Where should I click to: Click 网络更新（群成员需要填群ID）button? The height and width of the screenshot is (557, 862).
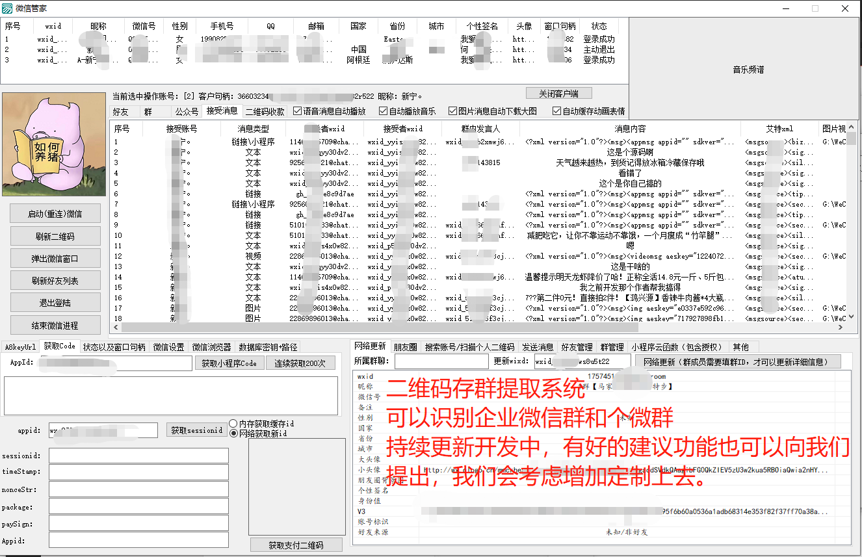point(737,361)
